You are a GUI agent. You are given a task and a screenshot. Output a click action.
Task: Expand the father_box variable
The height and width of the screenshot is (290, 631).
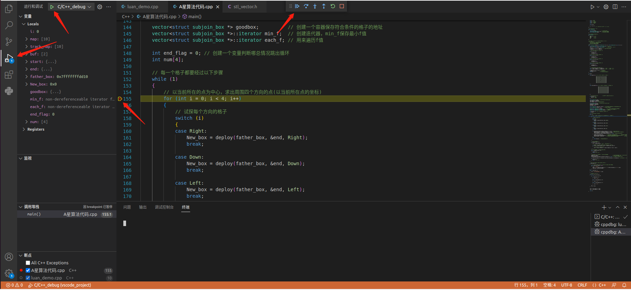click(27, 77)
